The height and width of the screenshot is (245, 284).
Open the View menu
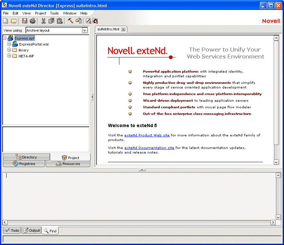[26, 13]
